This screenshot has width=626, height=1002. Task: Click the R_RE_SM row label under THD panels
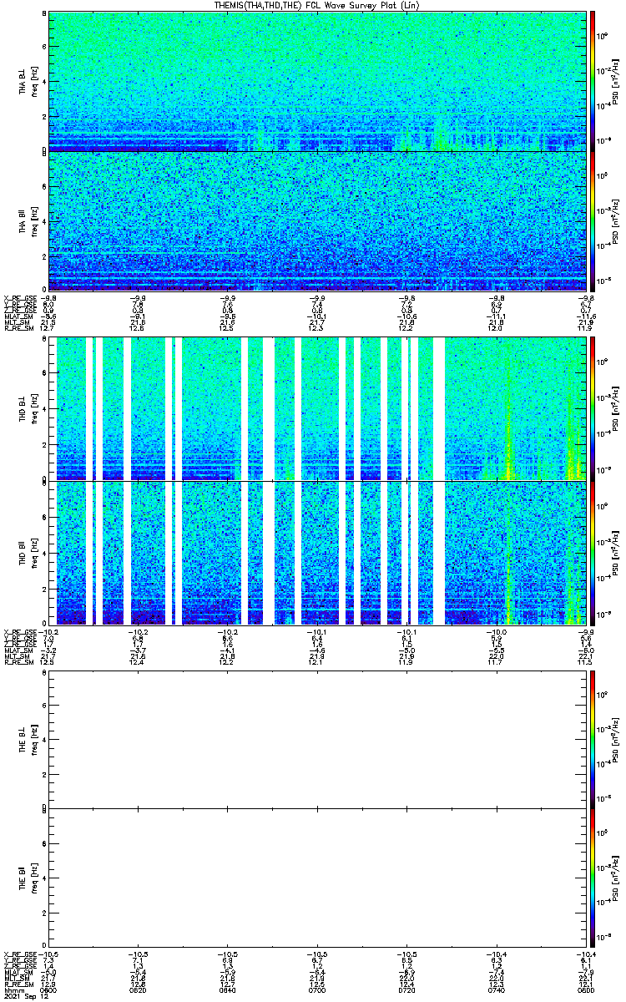[x=18, y=663]
